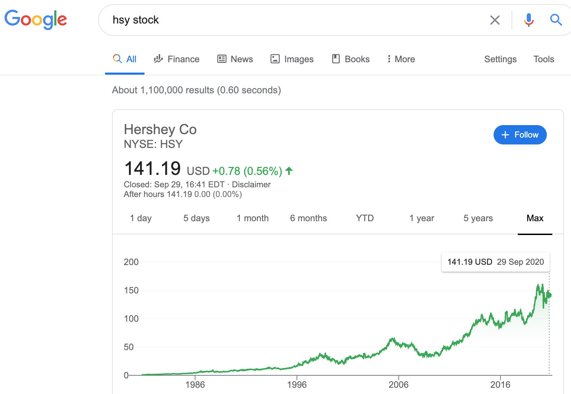The height and width of the screenshot is (394, 571).
Task: Clear the search box with the X icon
Action: [x=495, y=20]
